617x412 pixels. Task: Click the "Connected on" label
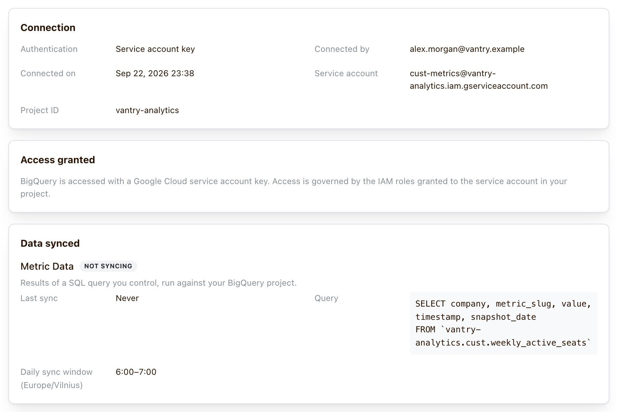[48, 73]
